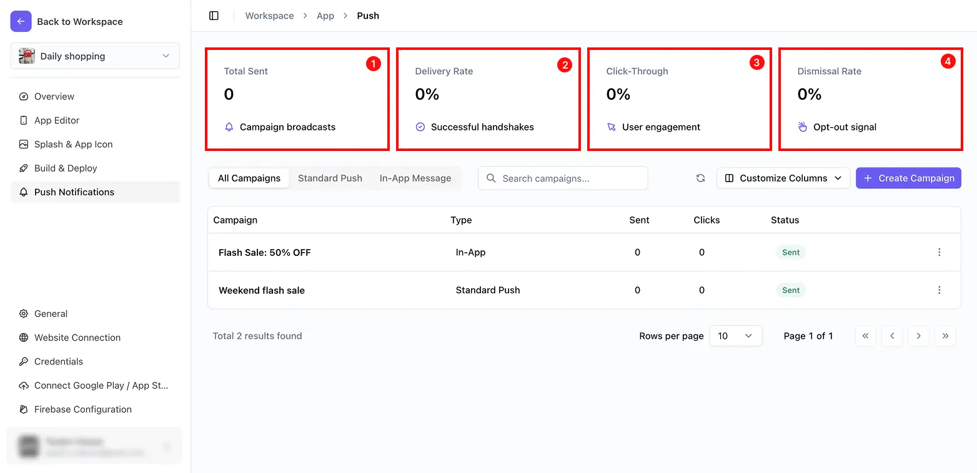Click the sidebar collapse toggle icon
This screenshot has height=473, width=977.
pyautogui.click(x=214, y=16)
